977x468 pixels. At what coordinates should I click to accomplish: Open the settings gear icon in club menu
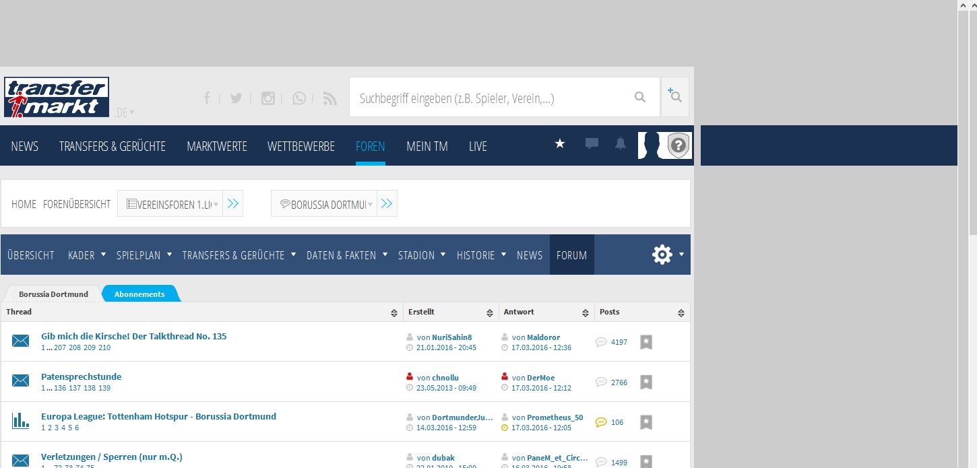tap(662, 255)
